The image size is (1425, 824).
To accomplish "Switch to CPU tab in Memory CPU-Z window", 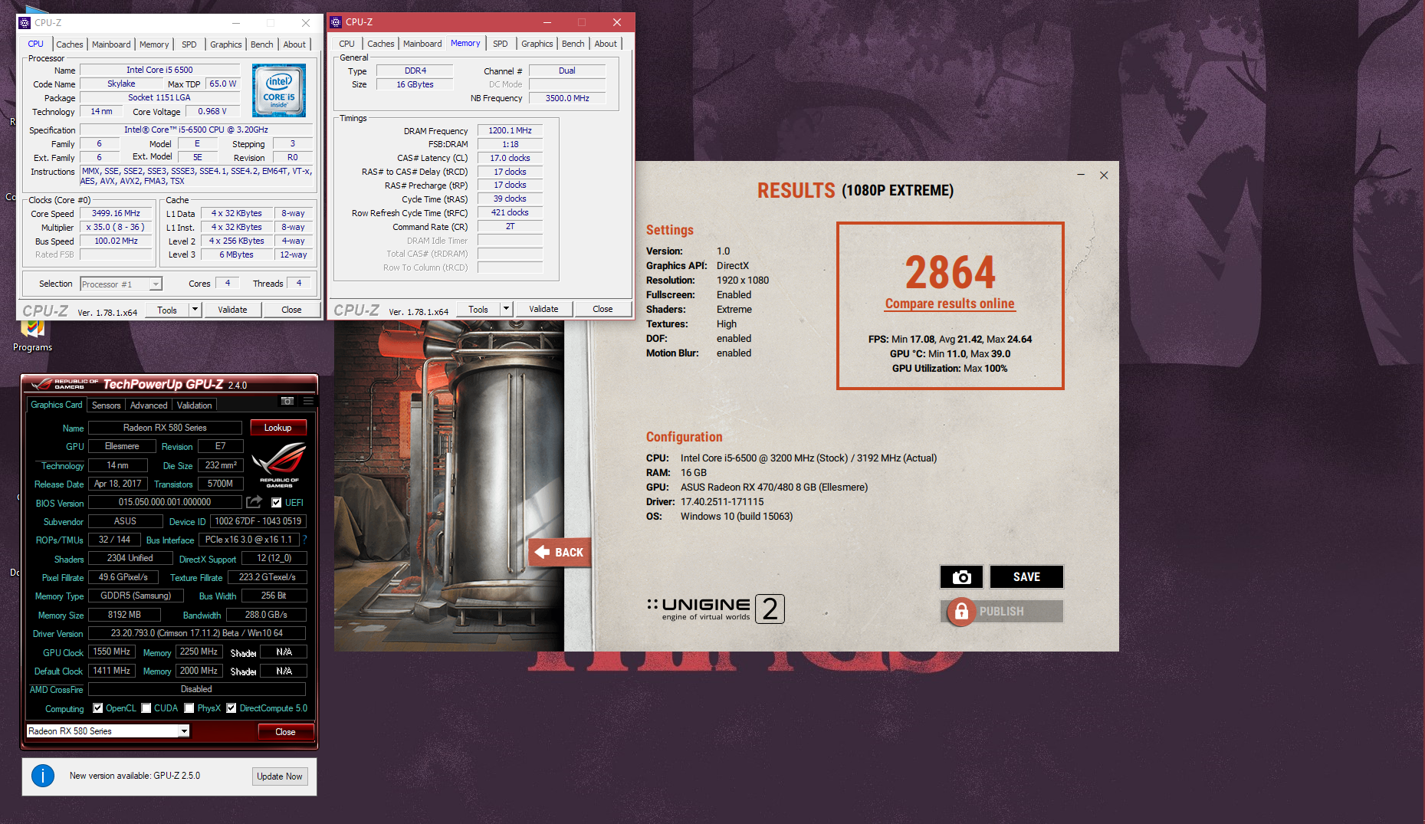I will (x=347, y=44).
